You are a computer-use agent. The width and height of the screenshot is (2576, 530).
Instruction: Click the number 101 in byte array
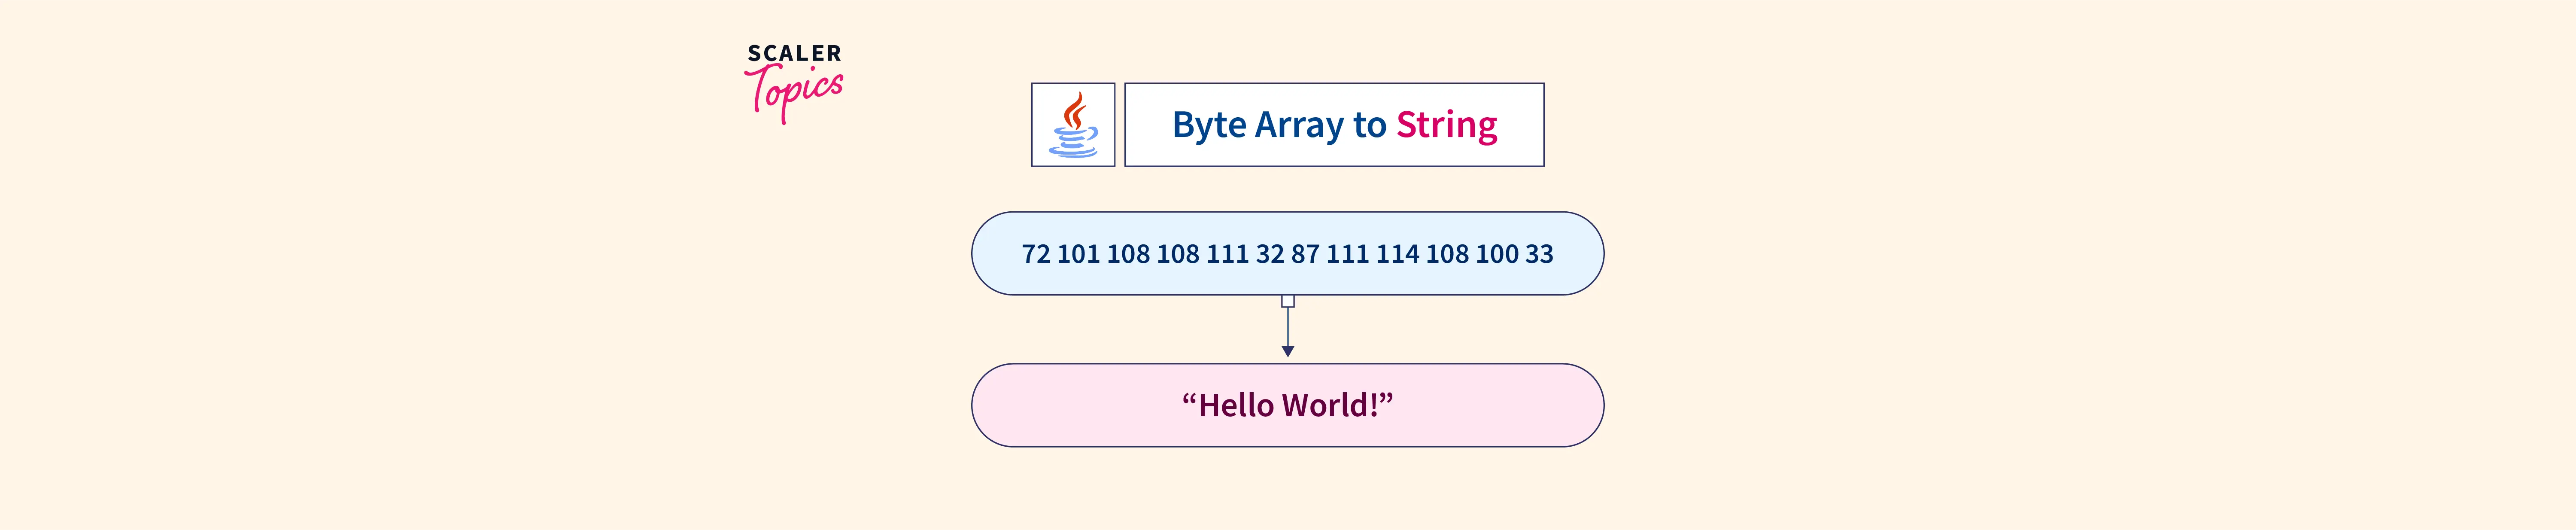1078,254
